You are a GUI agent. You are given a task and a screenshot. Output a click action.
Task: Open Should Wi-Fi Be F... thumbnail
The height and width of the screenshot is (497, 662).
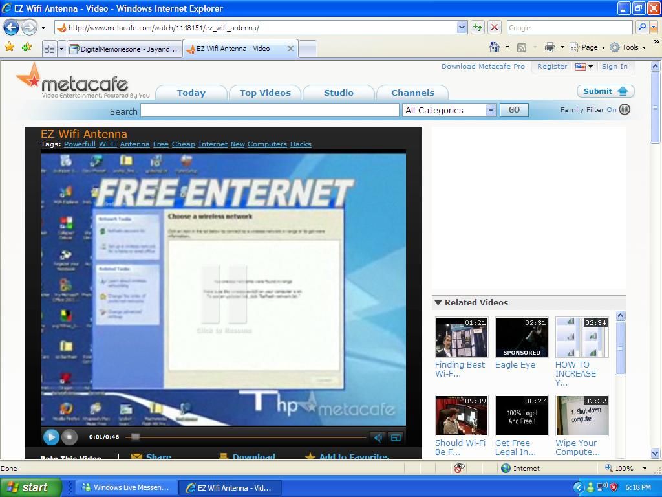[462, 415]
